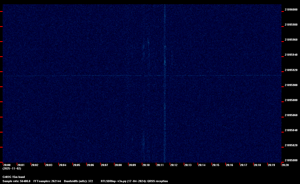The width and height of the screenshot is (300, 184).
Task: Click the 20:04 time axis label
Action: click(63, 165)
